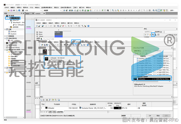Expand the Main [1] program node

click(9, 54)
